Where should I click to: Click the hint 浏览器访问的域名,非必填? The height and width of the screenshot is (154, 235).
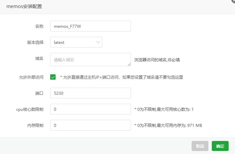(x=157, y=60)
